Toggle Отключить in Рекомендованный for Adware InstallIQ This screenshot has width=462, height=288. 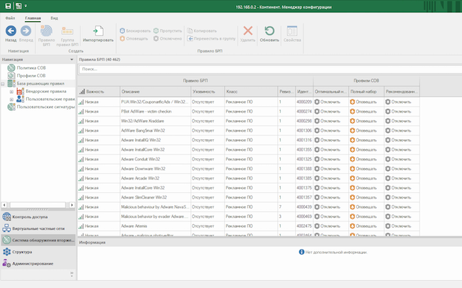click(x=399, y=140)
